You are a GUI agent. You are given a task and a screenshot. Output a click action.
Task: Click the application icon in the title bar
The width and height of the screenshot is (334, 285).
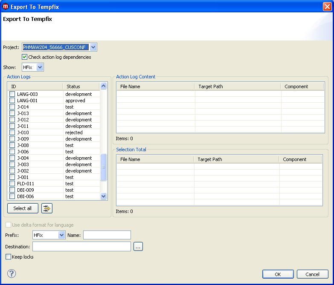tap(6, 6)
